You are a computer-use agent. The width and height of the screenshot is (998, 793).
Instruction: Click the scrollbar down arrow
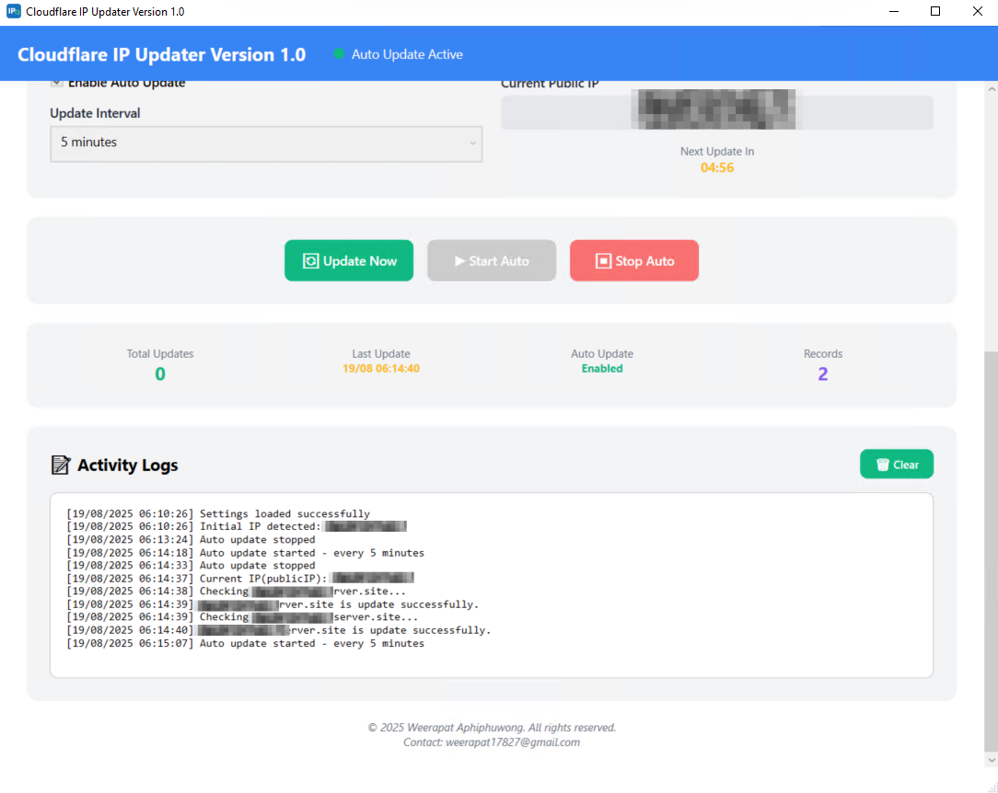(991, 760)
